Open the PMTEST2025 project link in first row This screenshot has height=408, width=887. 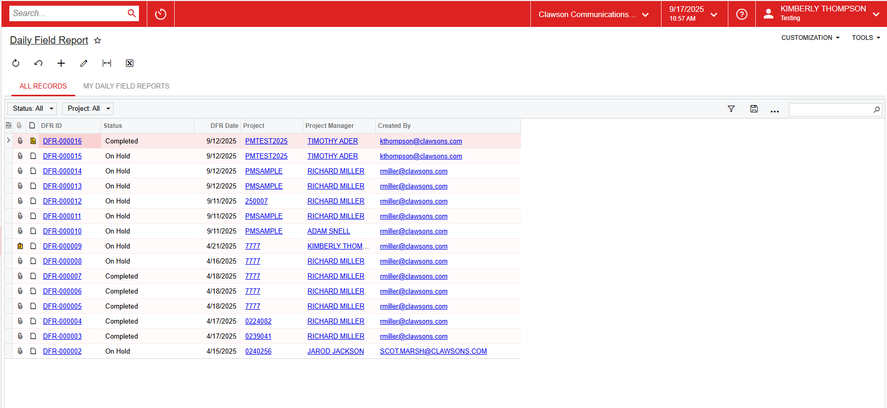point(266,141)
